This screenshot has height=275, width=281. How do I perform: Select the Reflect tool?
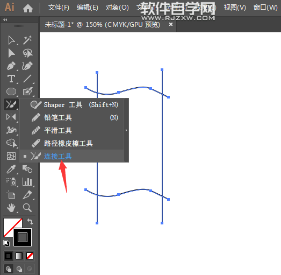[11, 117]
